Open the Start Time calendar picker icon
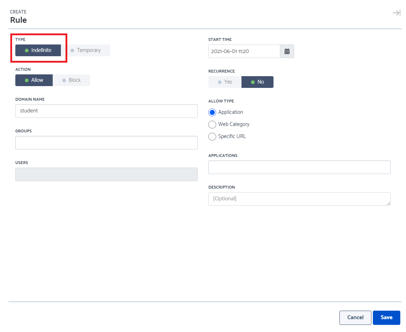Screen dimensions: 406x332 pos(287,51)
